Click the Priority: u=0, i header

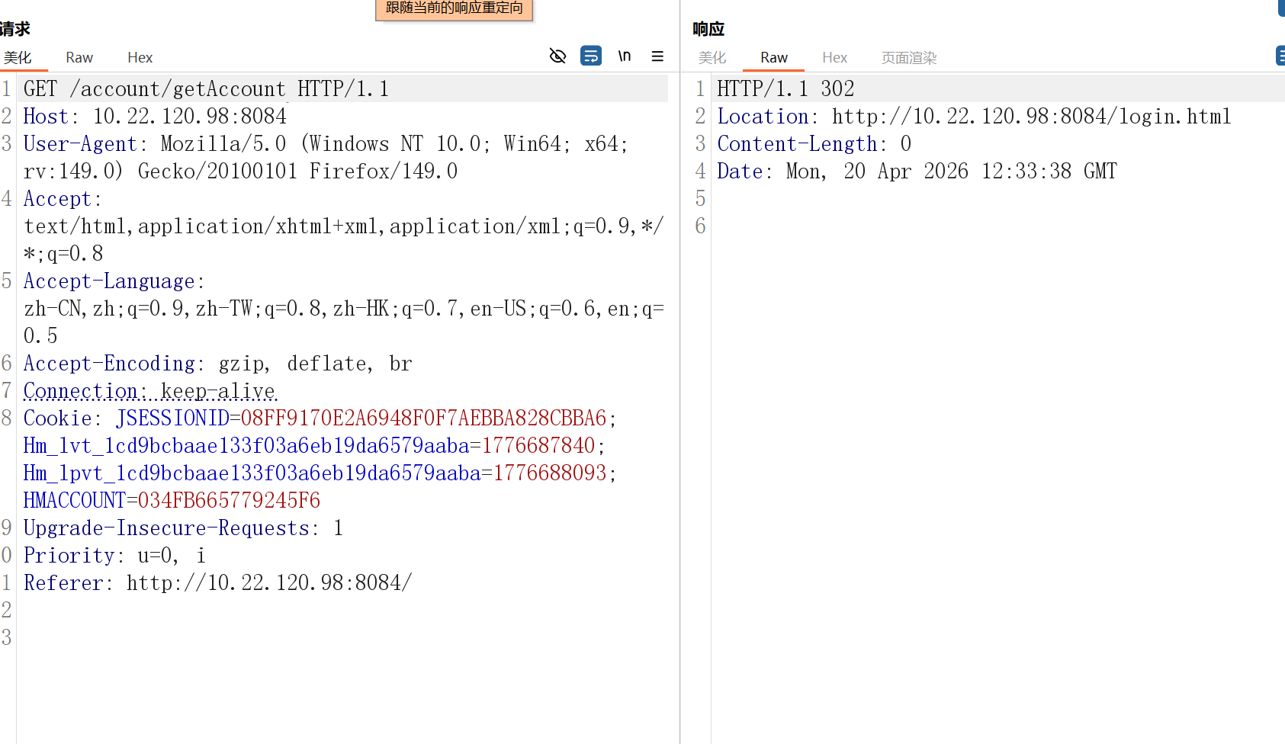point(114,556)
